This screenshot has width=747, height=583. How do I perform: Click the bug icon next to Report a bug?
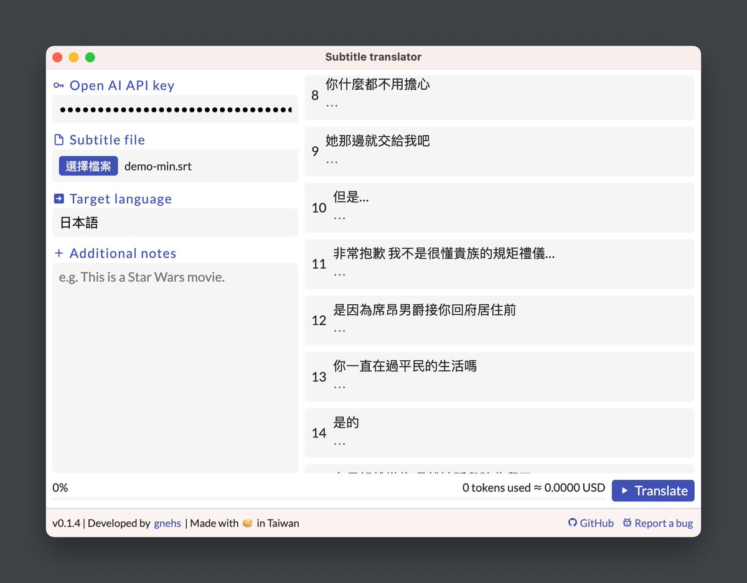[627, 523]
